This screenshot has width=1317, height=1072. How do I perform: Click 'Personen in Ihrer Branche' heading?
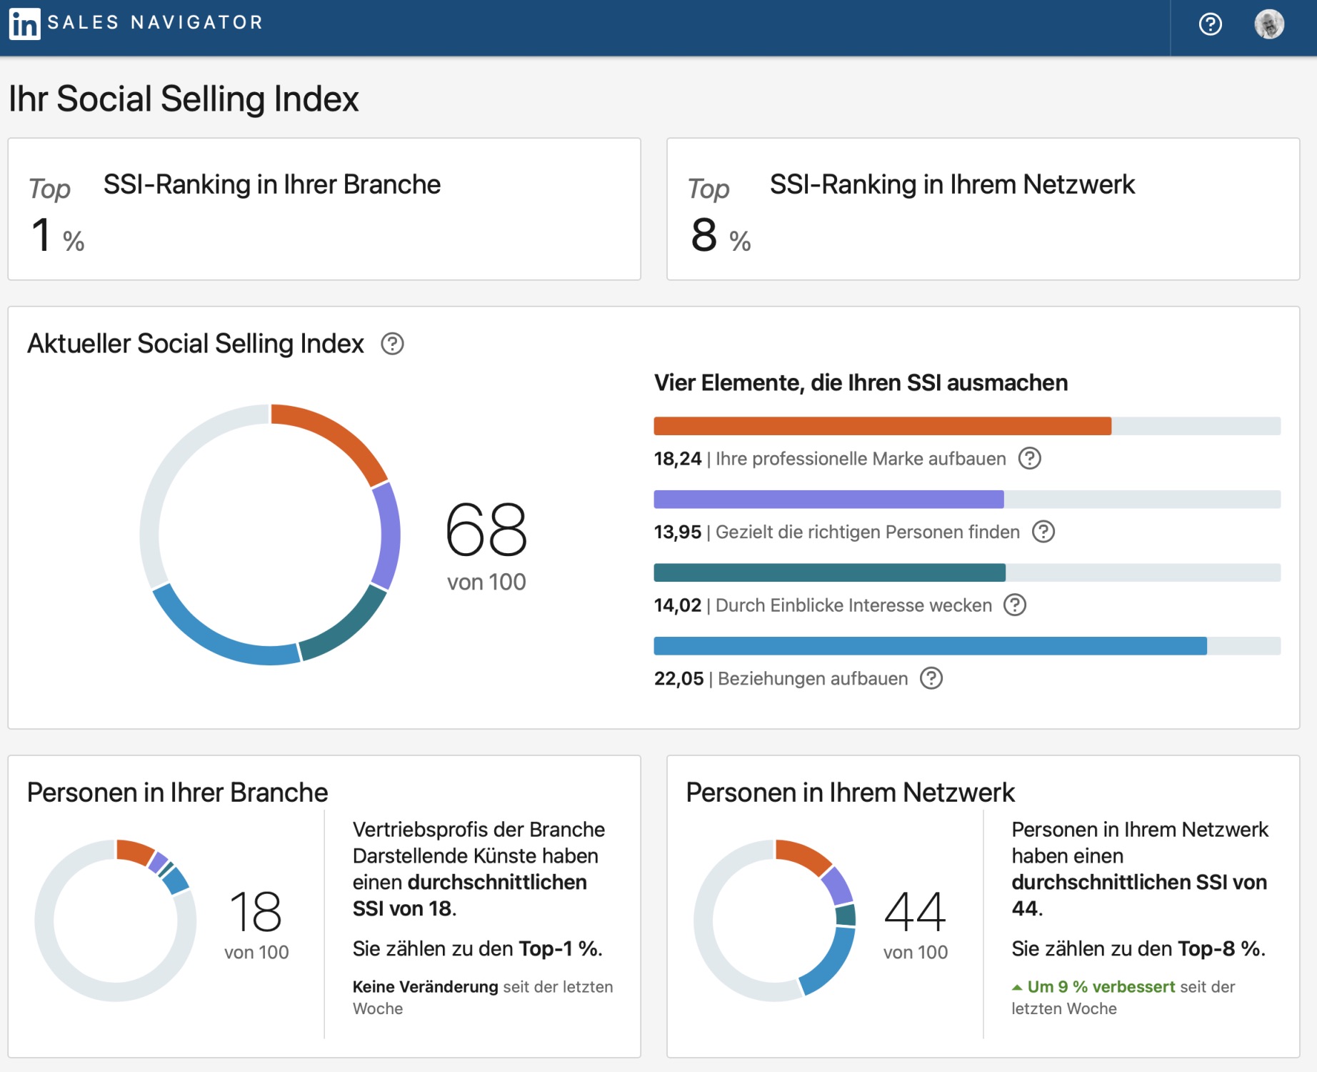[x=177, y=793]
